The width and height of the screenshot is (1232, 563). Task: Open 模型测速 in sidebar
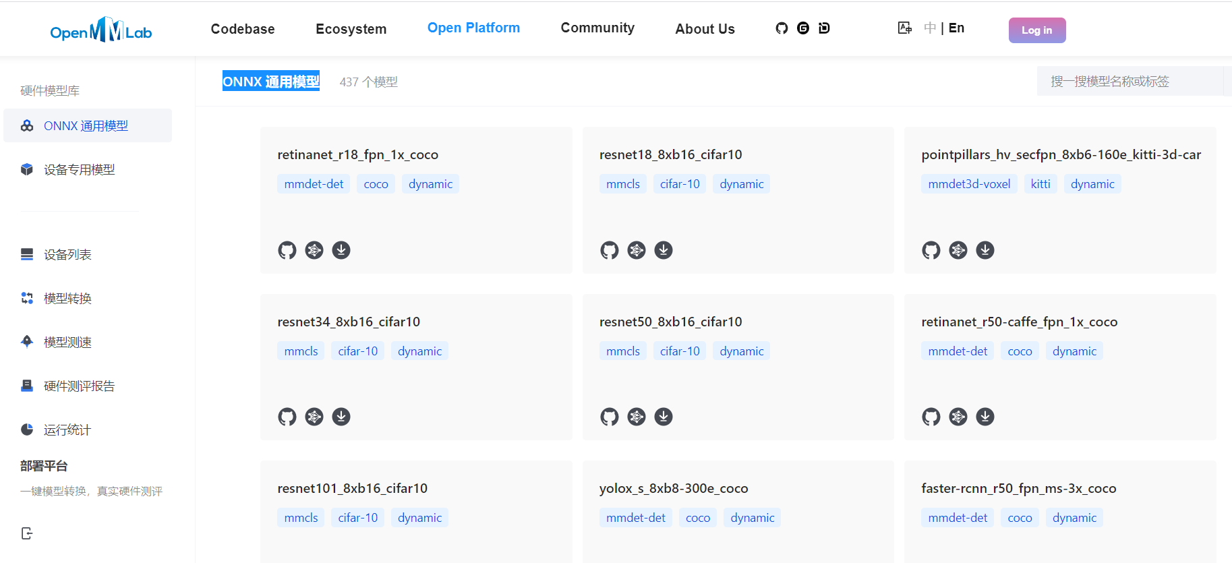tap(88, 342)
